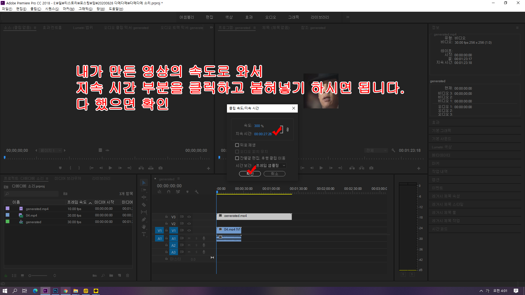
Task: Open the 시간 보간 프레임 샘플링 dropdown
Action: 270,166
